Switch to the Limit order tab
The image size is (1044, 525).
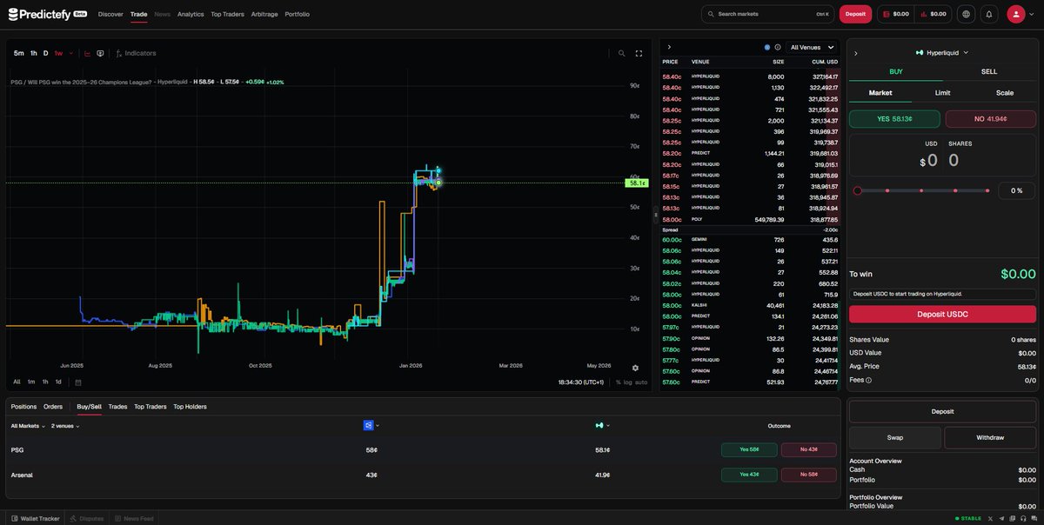point(942,92)
